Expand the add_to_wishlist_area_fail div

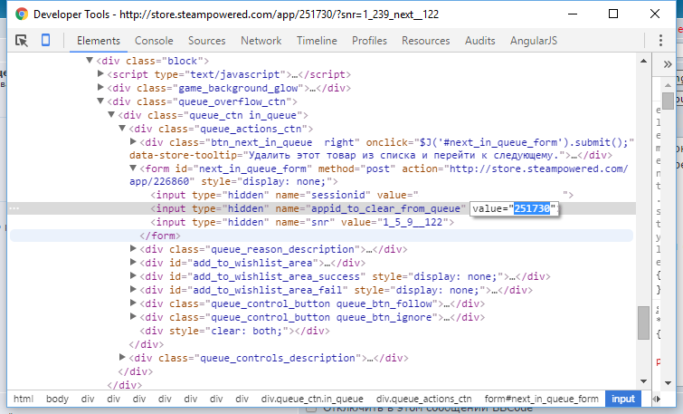pos(134,289)
